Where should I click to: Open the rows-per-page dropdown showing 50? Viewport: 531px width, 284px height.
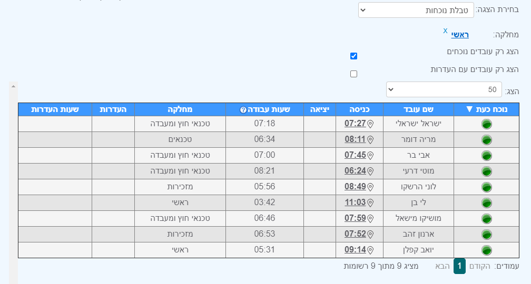[x=444, y=89]
